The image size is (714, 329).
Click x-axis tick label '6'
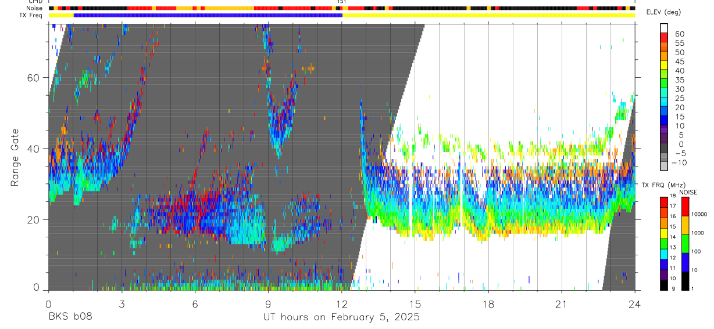point(195,304)
